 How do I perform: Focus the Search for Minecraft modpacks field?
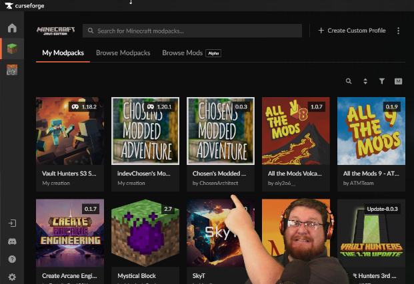192,31
